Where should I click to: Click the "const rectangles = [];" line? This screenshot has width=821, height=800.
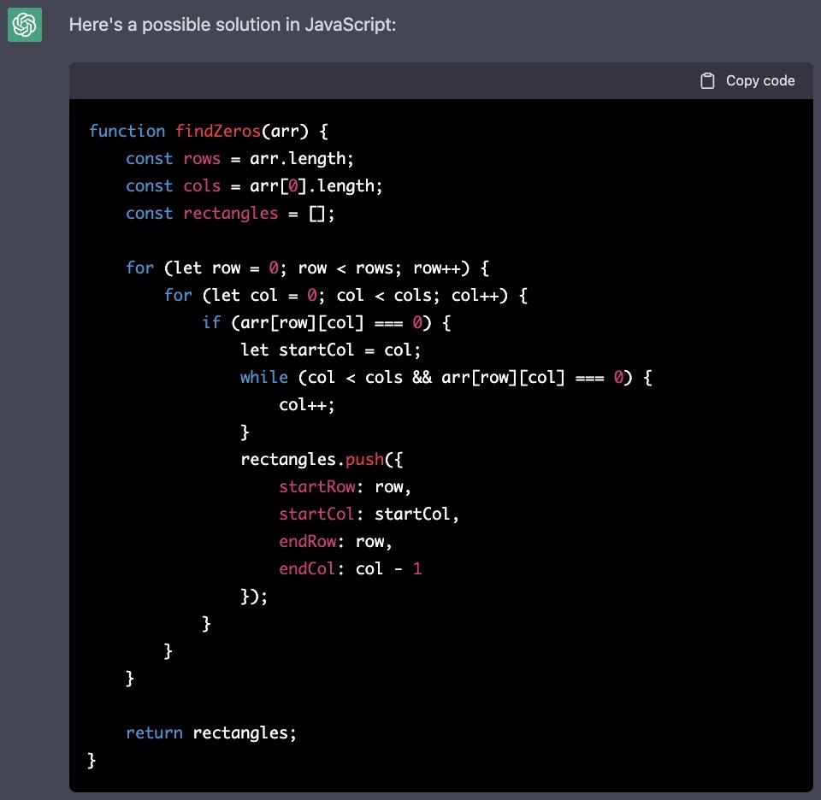[x=230, y=213]
